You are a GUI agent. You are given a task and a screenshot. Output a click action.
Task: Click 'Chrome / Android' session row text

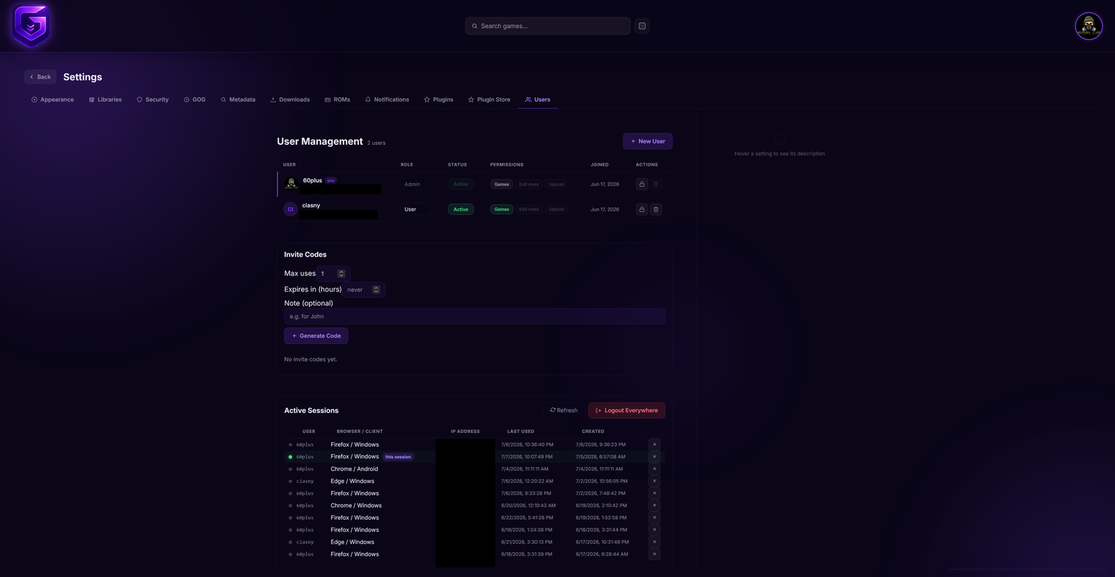[x=354, y=468]
